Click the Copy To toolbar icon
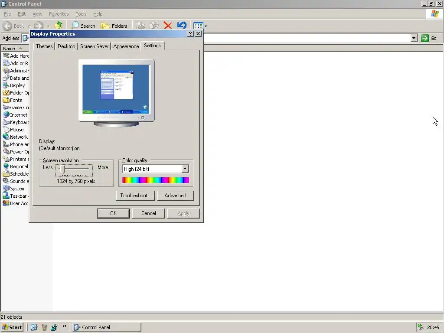 (154, 26)
